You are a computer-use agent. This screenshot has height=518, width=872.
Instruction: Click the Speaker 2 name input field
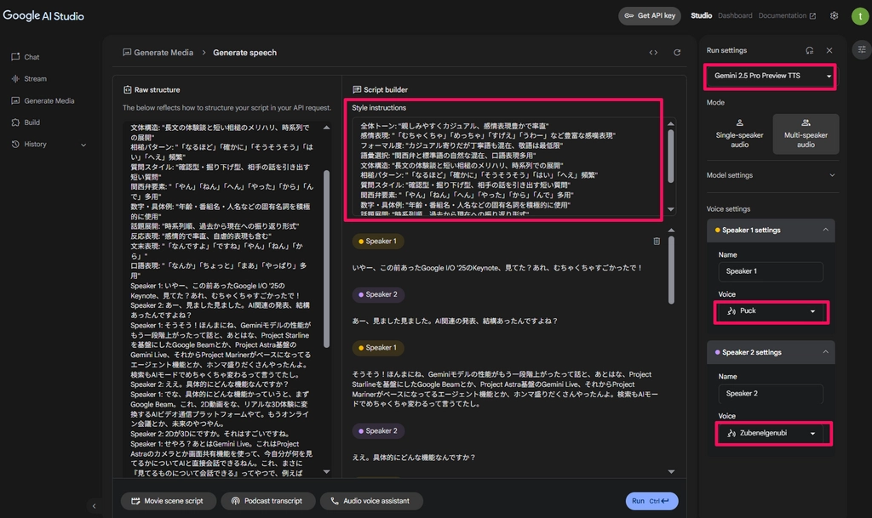770,394
